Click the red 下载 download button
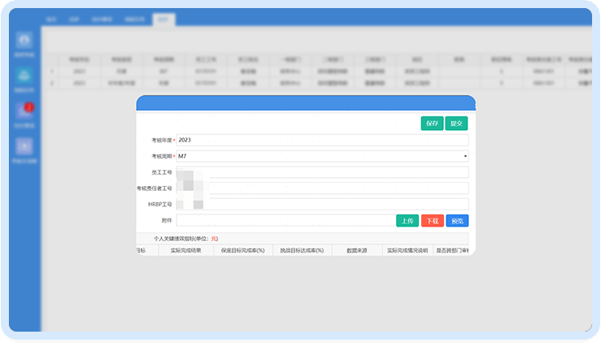The width and height of the screenshot is (601, 347). point(432,221)
